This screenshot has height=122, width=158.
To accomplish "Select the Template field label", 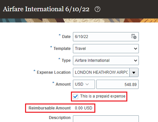I will [x=62, y=49].
